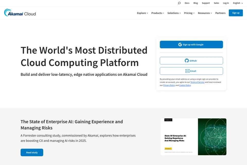Click the Read study button
247x165 pixels.
(32, 152)
